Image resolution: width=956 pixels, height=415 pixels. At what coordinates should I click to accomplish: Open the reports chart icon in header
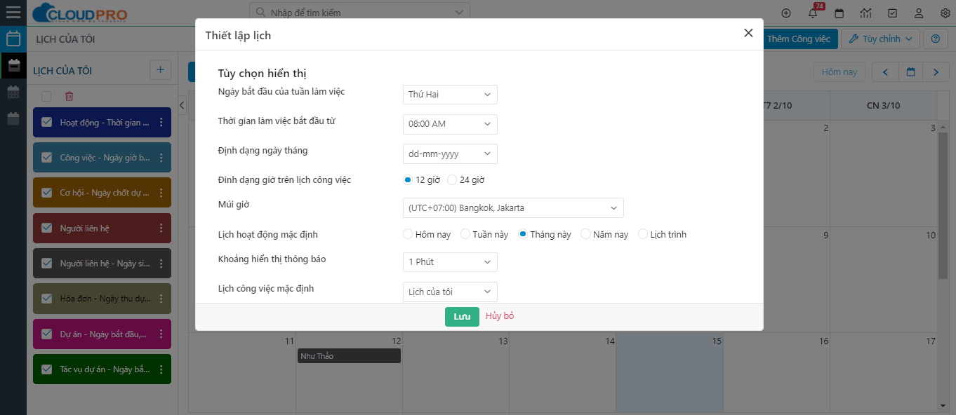tap(865, 13)
